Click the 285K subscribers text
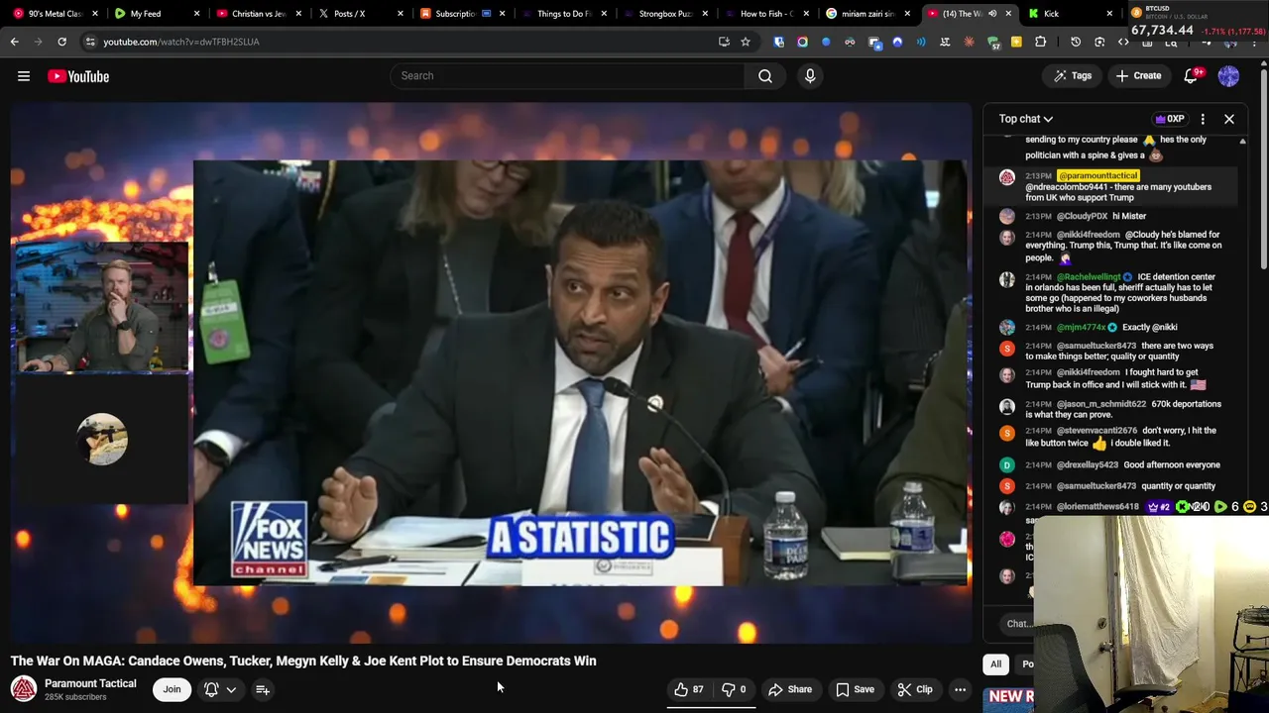1269x713 pixels. click(75, 697)
